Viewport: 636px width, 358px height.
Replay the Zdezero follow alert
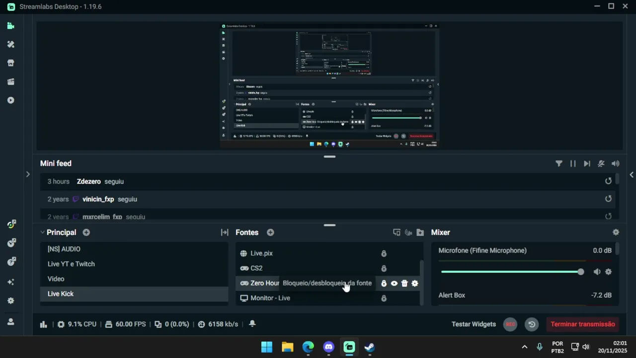(608, 181)
